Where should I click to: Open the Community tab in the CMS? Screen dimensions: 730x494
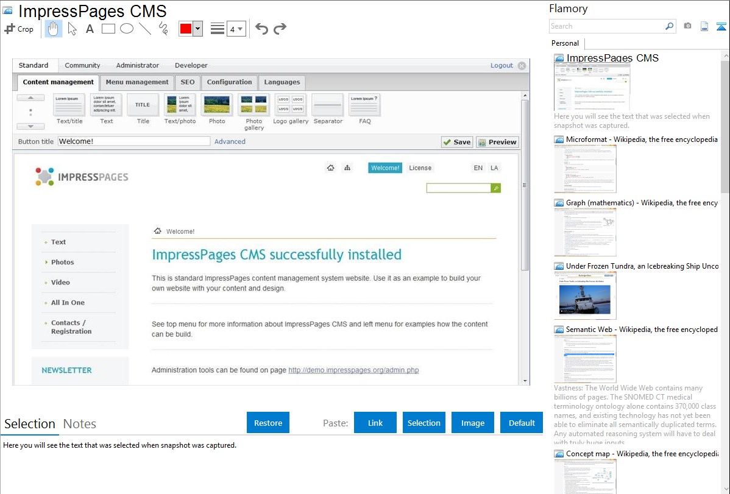(82, 65)
